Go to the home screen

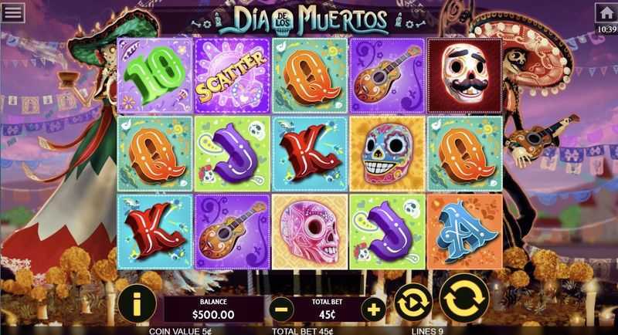[x=606, y=13]
